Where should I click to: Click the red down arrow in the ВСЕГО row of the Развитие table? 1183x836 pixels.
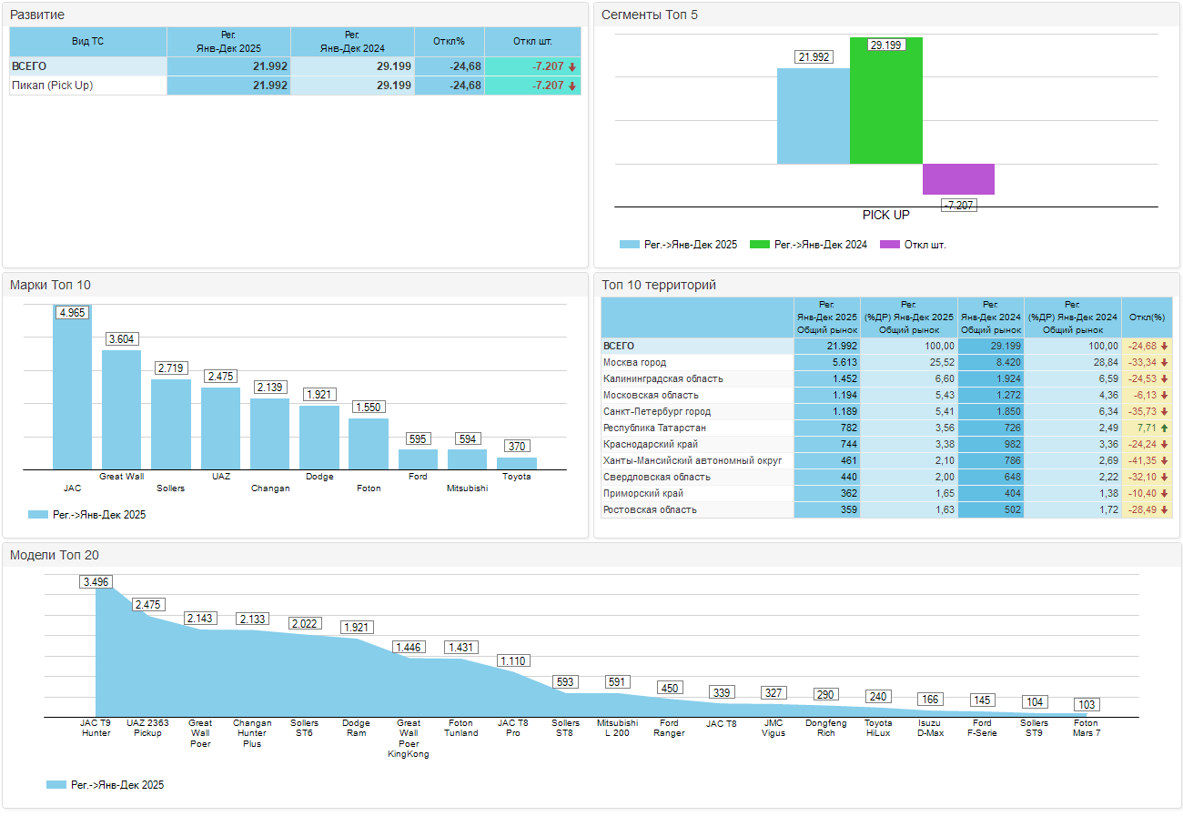pos(572,67)
